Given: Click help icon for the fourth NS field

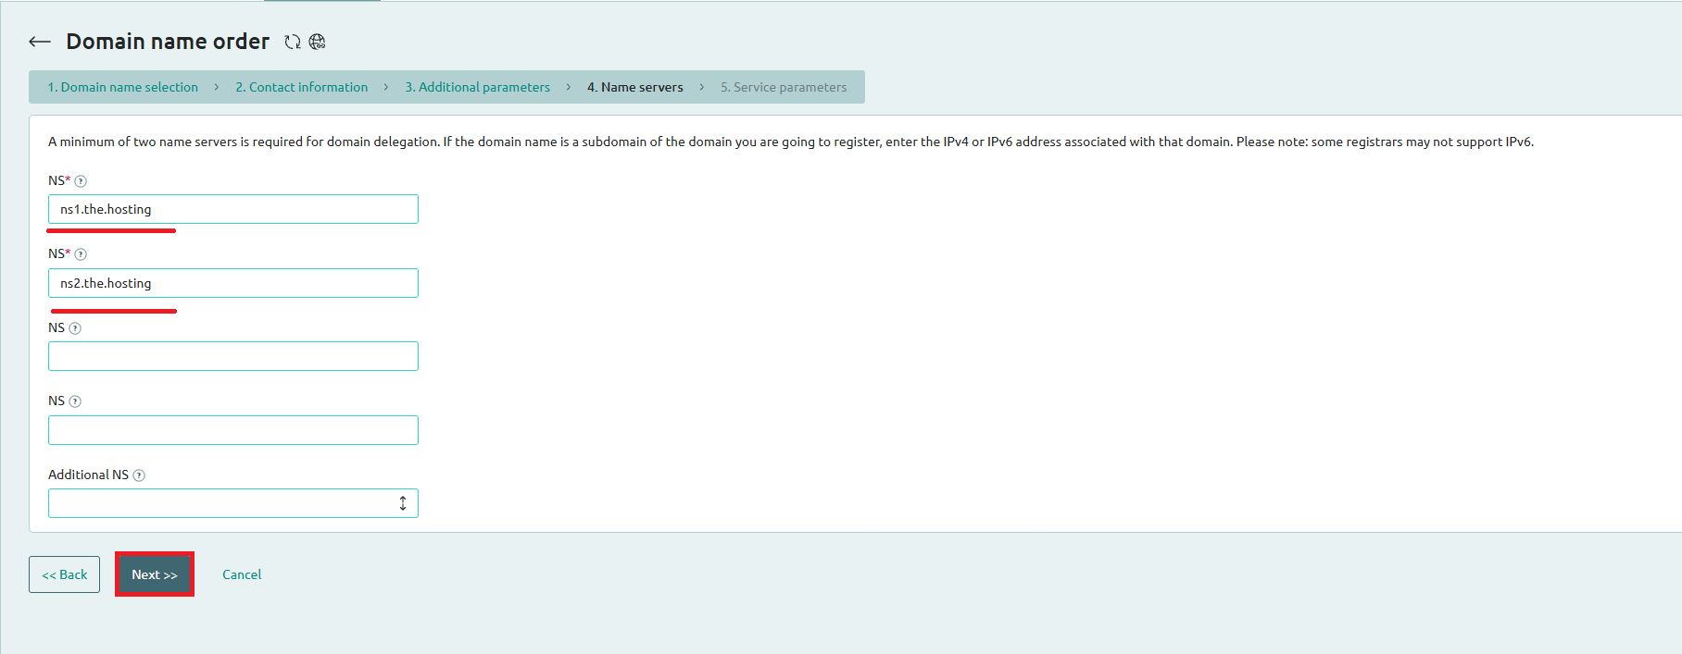Looking at the screenshot, I should (75, 401).
